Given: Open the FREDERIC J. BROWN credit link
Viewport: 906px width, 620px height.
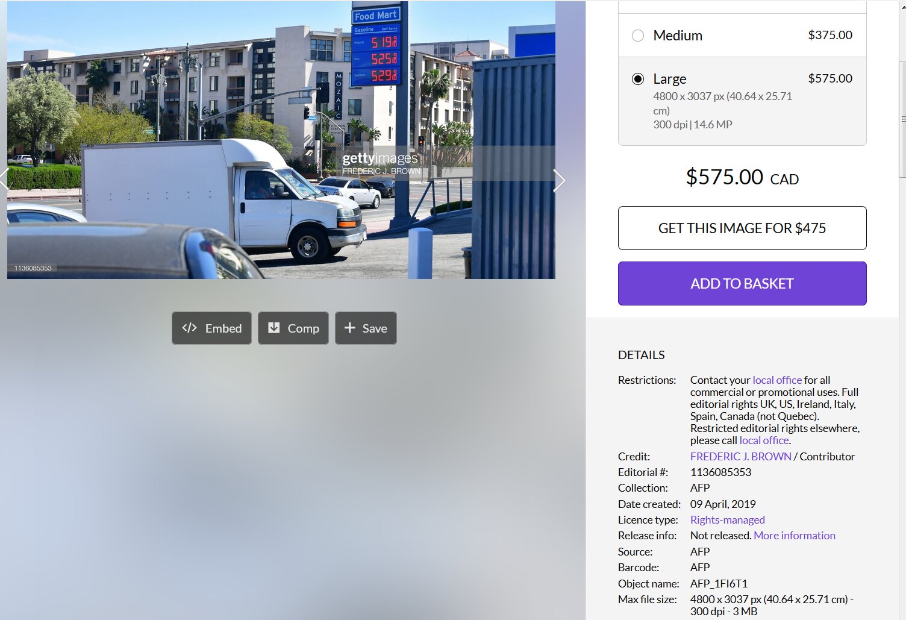Looking at the screenshot, I should coord(740,457).
